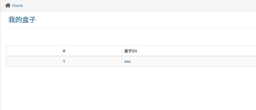Select the 我的盒子 page heading
The width and height of the screenshot is (256, 110).
pyautogui.click(x=22, y=20)
